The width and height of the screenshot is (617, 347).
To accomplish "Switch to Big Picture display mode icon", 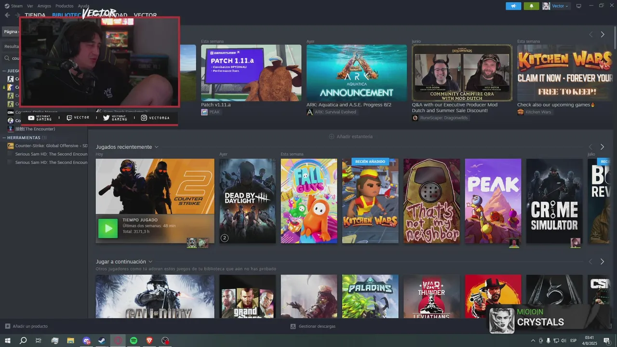I will pyautogui.click(x=579, y=6).
